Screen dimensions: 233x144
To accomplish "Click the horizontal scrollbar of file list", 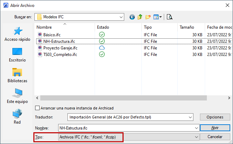I will pyautogui.click(x=123, y=98).
